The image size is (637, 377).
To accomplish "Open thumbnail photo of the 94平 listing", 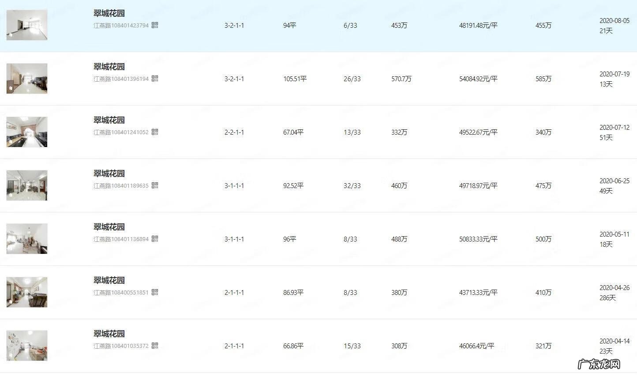I will (26, 25).
